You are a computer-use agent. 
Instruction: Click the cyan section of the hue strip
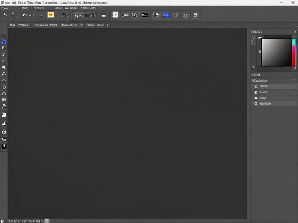[x=294, y=42]
